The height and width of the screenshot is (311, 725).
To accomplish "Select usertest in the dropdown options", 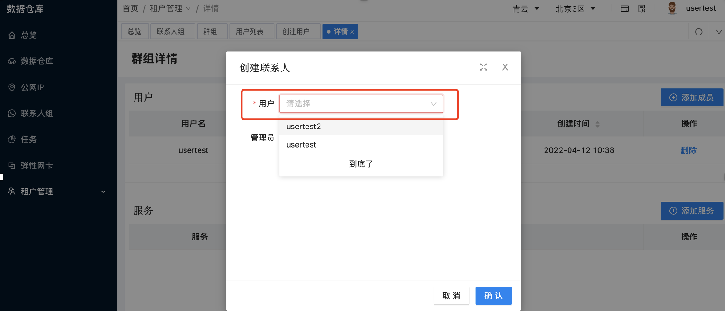I will click(x=301, y=144).
